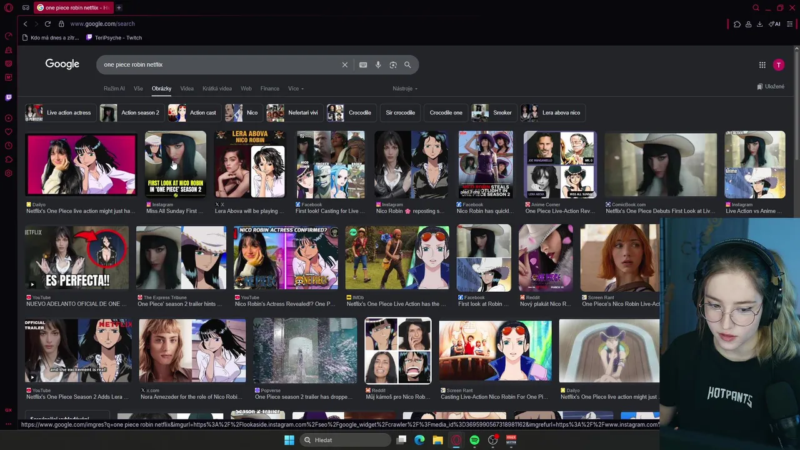The width and height of the screenshot is (800, 450).
Task: Launch Spotify from the taskbar
Action: 474,440
